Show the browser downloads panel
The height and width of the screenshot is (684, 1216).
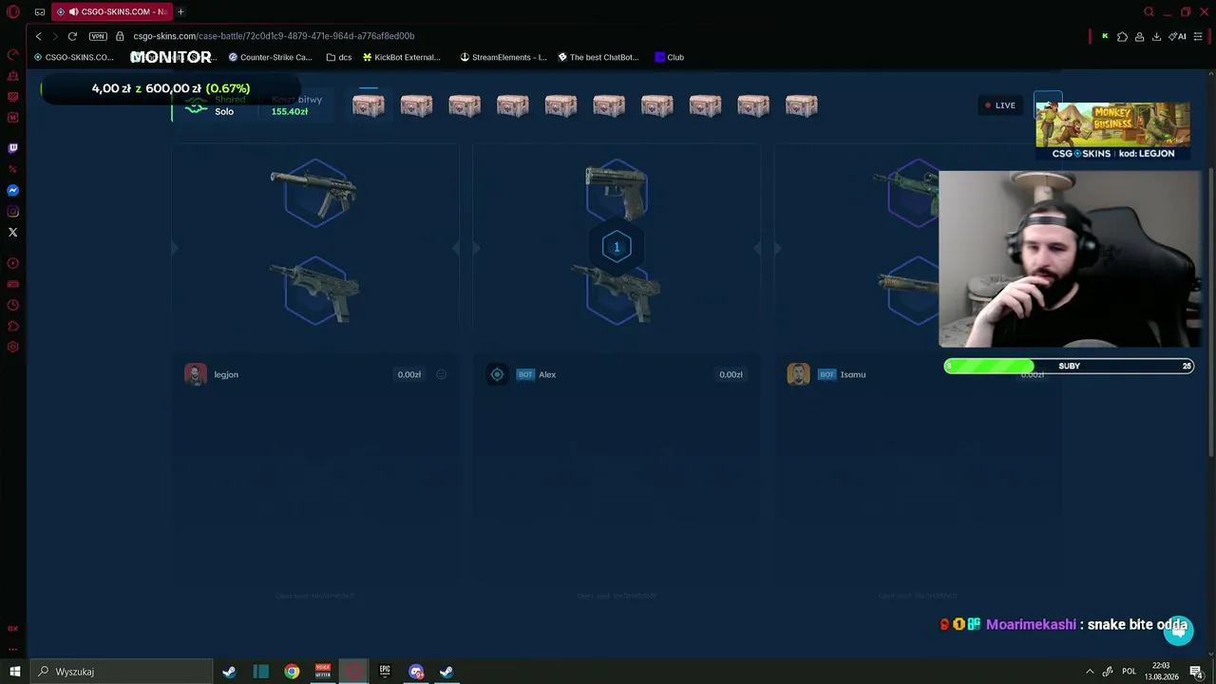coord(1156,36)
